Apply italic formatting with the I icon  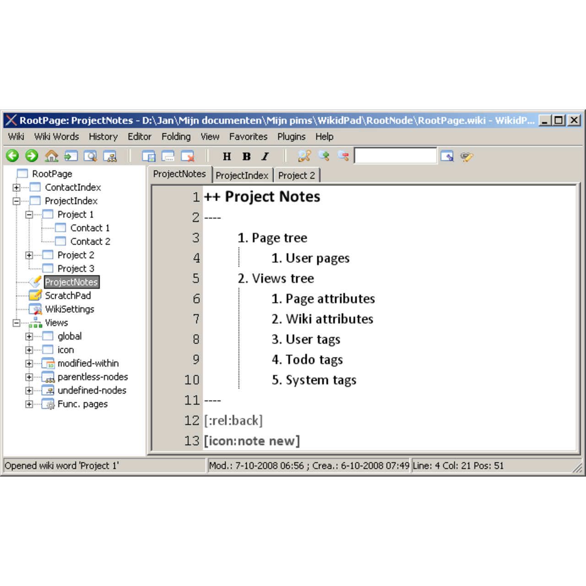(265, 156)
